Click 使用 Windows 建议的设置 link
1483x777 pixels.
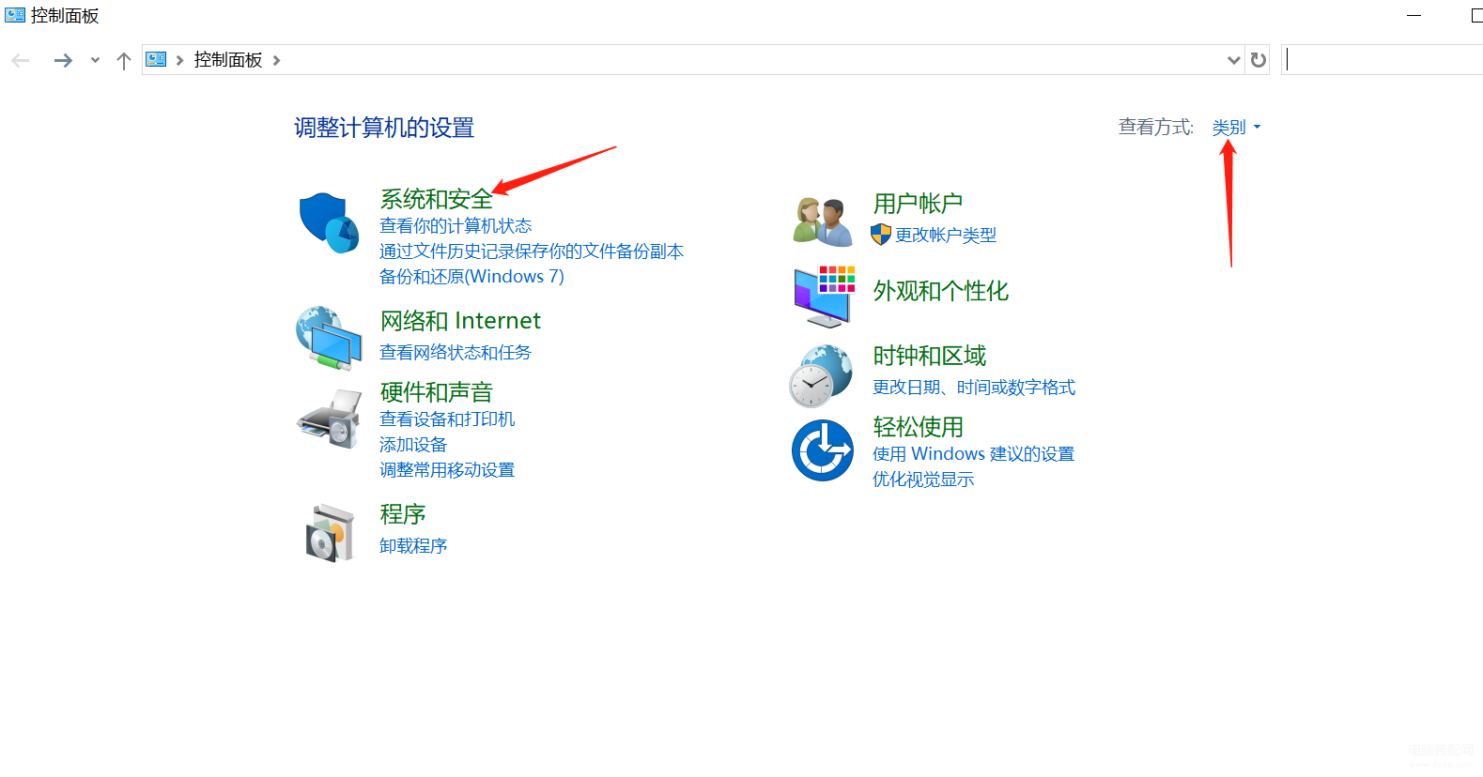coord(973,454)
